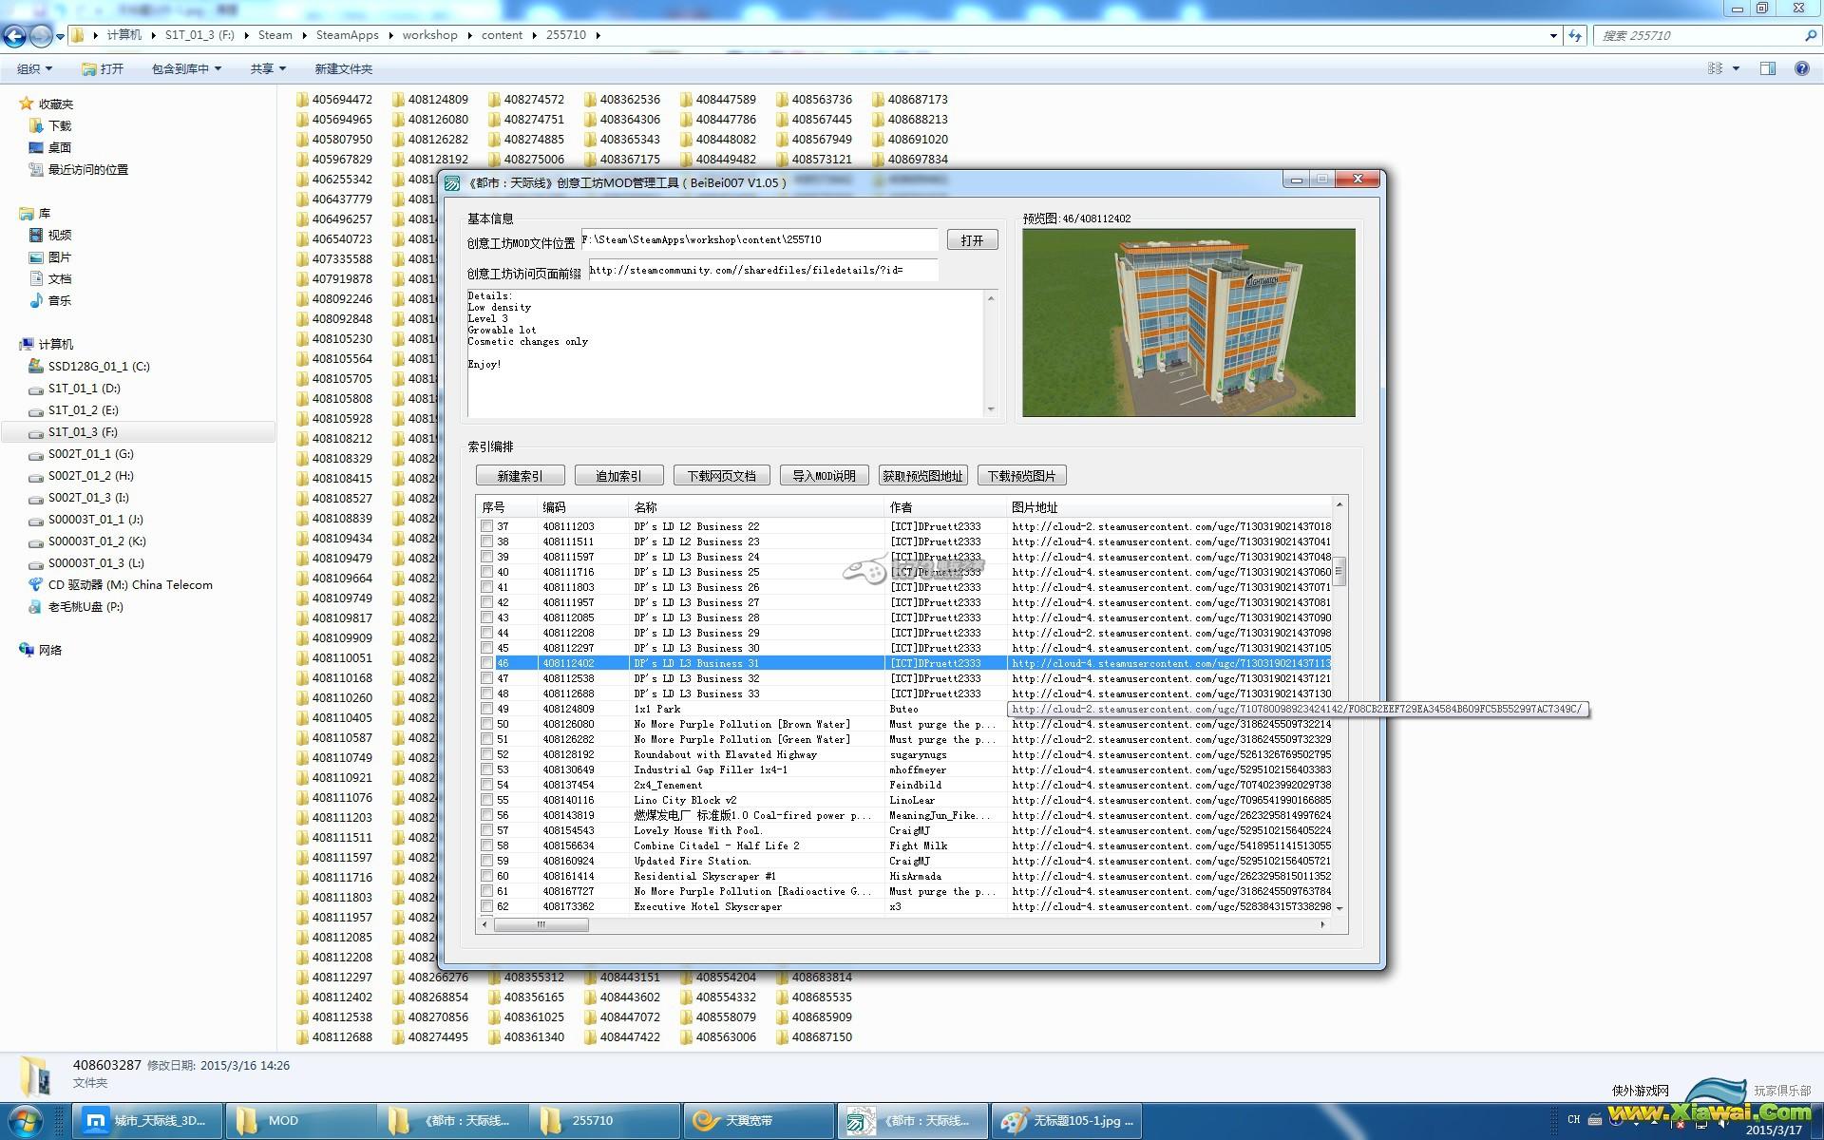The width and height of the screenshot is (1824, 1140).
Task: Open 桌面 in favorites sidebar
Action: (50, 147)
